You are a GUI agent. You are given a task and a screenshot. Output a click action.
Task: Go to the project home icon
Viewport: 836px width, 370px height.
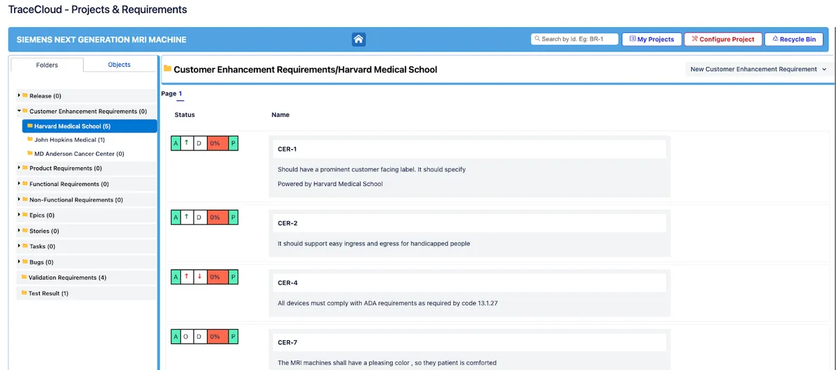[x=359, y=40]
